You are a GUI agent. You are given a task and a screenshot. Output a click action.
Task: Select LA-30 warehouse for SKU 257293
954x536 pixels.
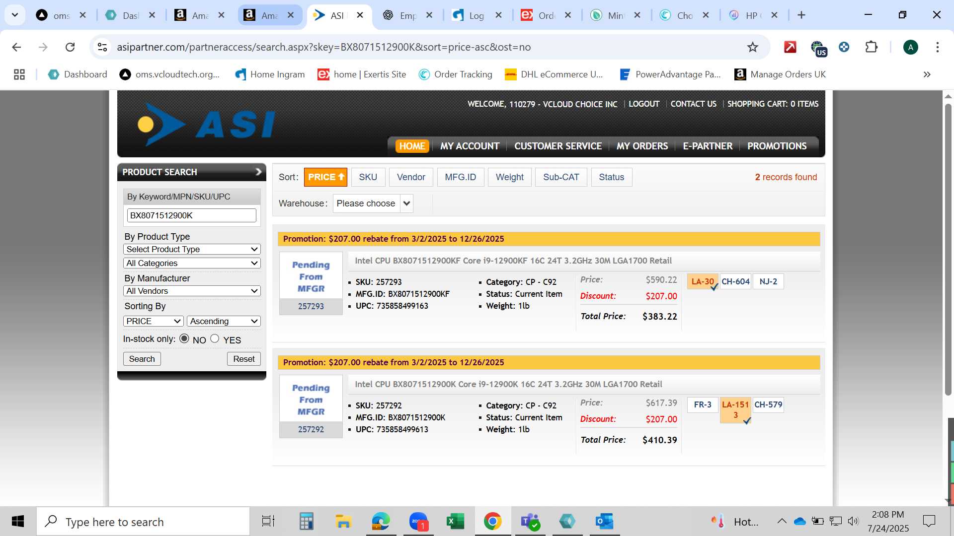click(703, 281)
